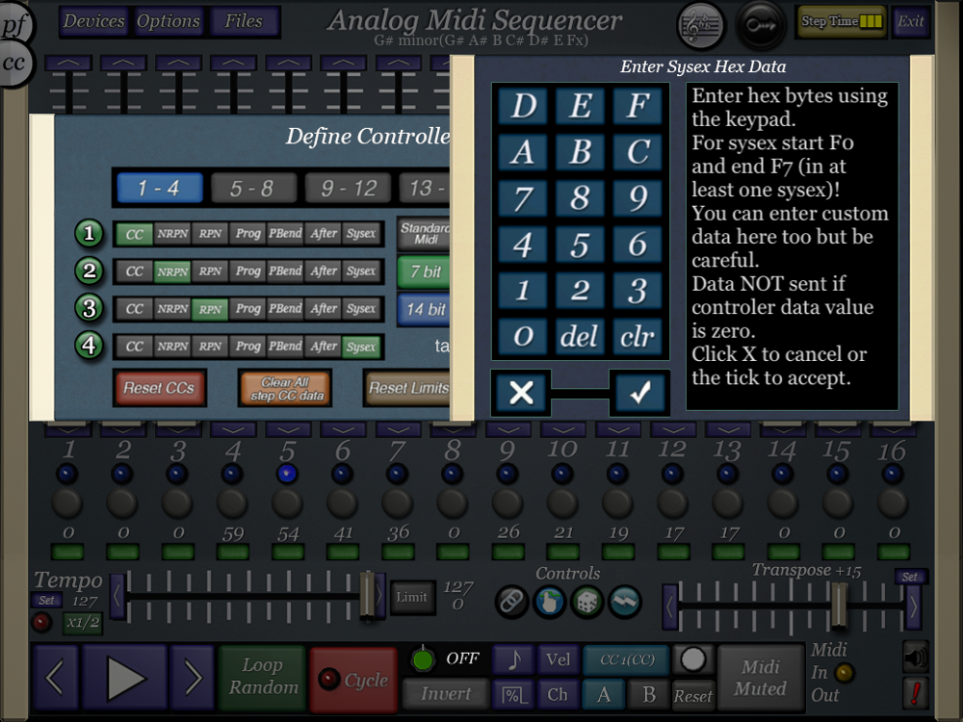Click the dice randomize control icon
The width and height of the screenshot is (963, 722).
pyautogui.click(x=588, y=602)
